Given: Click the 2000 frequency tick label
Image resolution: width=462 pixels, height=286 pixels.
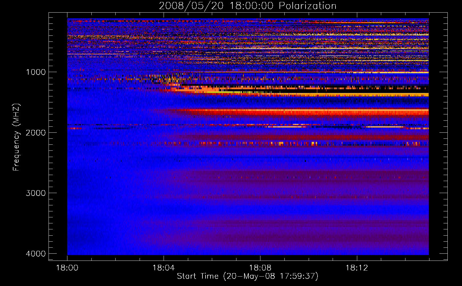Looking at the screenshot, I should (x=36, y=133).
